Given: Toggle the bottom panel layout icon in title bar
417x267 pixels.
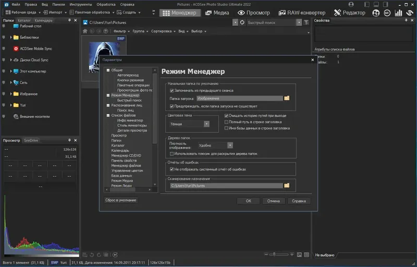Looking at the screenshot, I should point(376,4).
